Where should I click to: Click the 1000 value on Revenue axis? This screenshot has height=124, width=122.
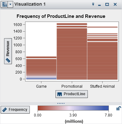pyautogui.click(x=18, y=45)
